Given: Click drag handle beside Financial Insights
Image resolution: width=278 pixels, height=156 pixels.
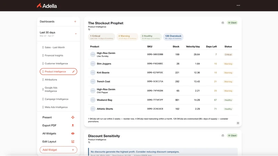Looking at the screenshot, I should (43, 55).
